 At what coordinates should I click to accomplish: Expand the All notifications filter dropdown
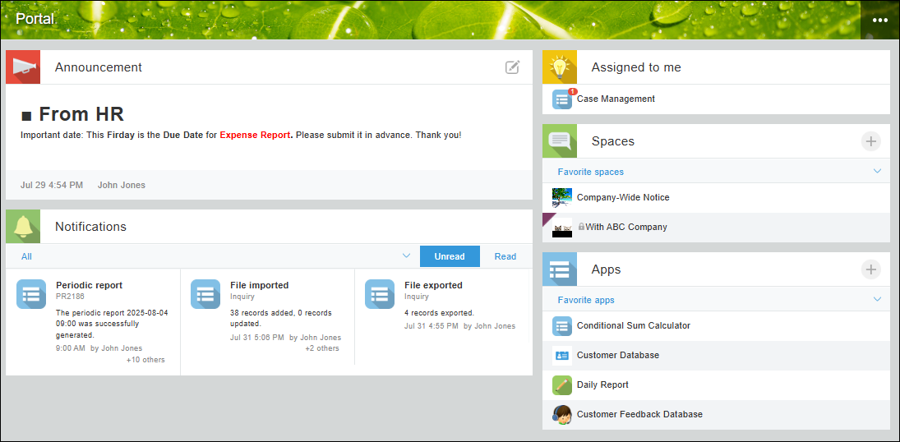point(406,256)
